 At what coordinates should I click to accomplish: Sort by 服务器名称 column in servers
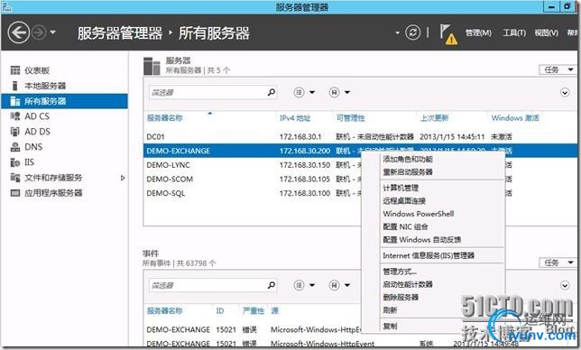pyautogui.click(x=165, y=118)
